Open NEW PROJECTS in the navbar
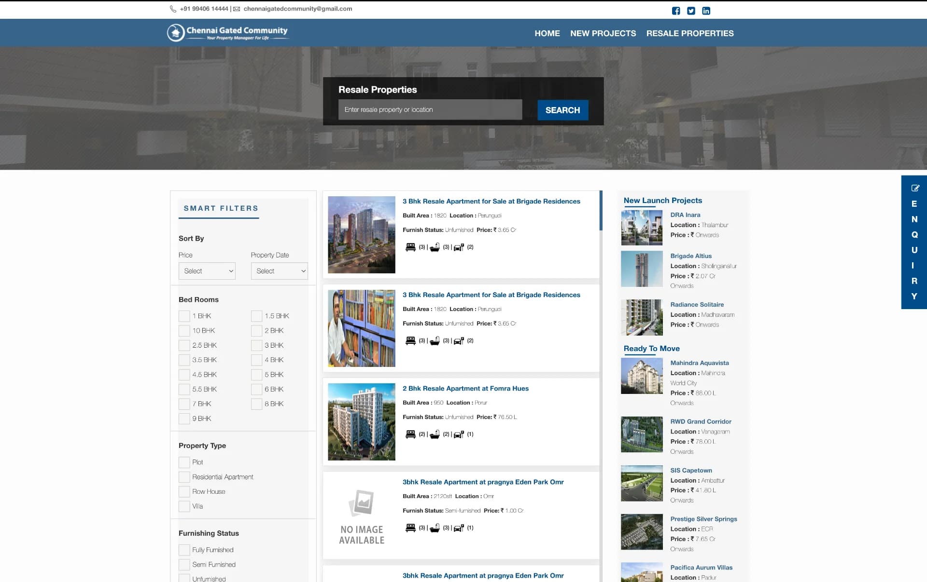 [603, 33]
